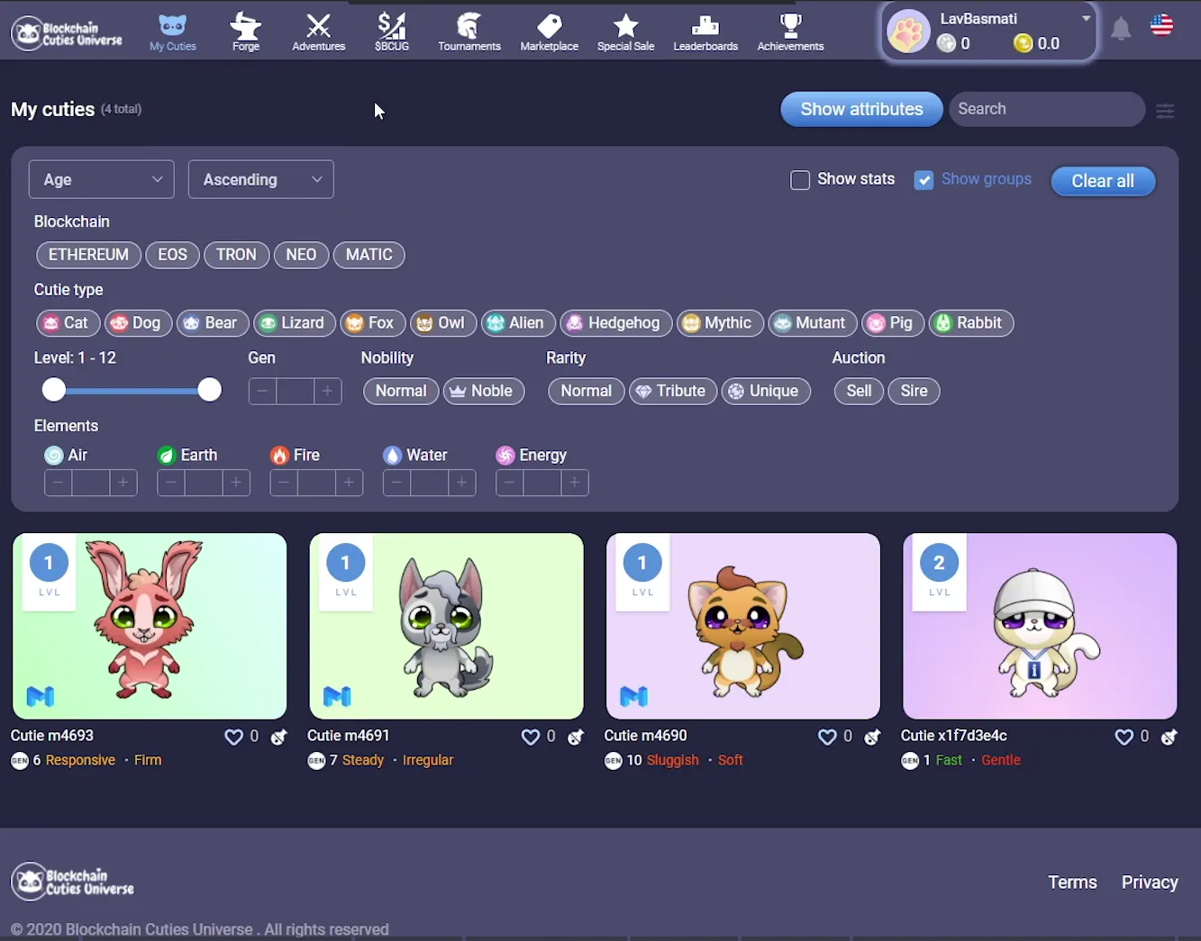Click the Clear all button
This screenshot has height=941, width=1201.
[1103, 181]
